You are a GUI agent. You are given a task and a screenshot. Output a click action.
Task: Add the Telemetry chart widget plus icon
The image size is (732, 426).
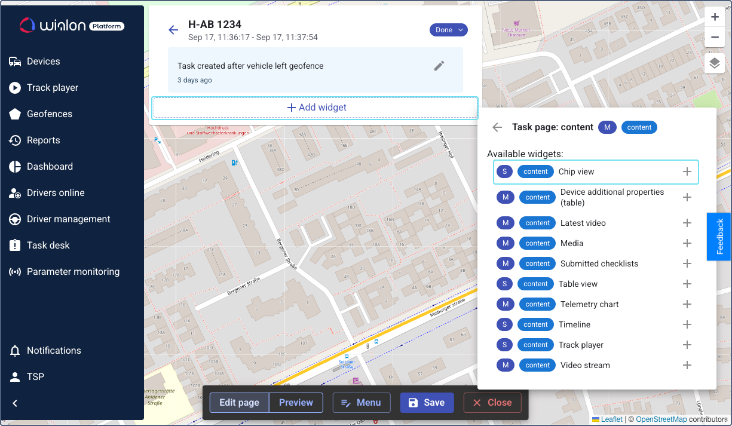click(x=687, y=304)
